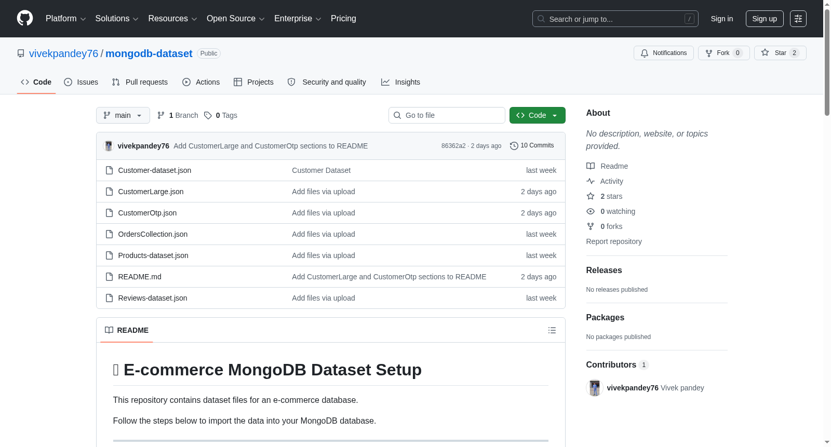Go to GitHub homepage via Octocat logo

coord(25,18)
